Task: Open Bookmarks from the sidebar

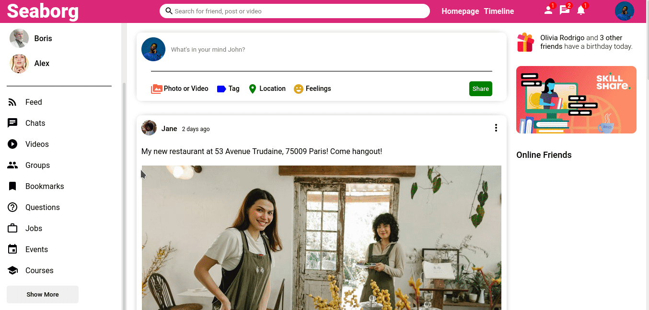Action: [45, 186]
